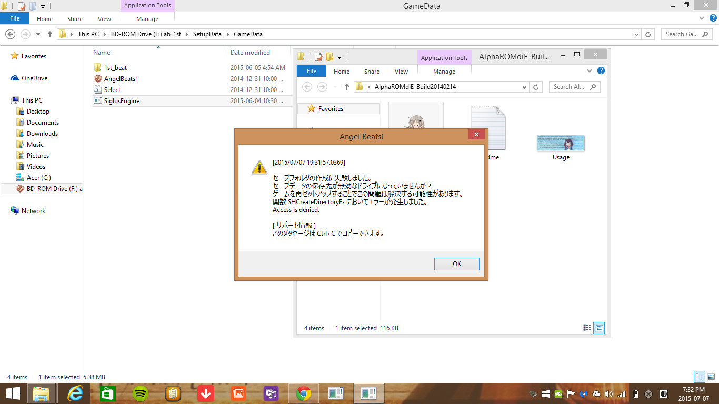Image resolution: width=719 pixels, height=404 pixels.
Task: Click New folder icon in GameData quick access toolbar
Action: [33, 6]
